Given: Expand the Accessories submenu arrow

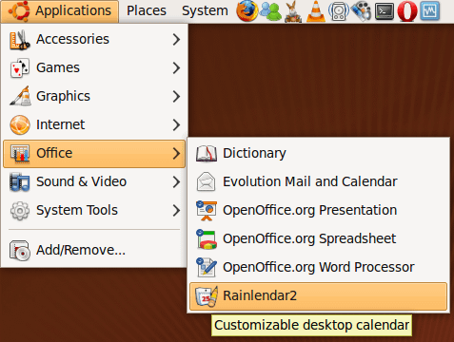Looking at the screenshot, I should tap(176, 39).
